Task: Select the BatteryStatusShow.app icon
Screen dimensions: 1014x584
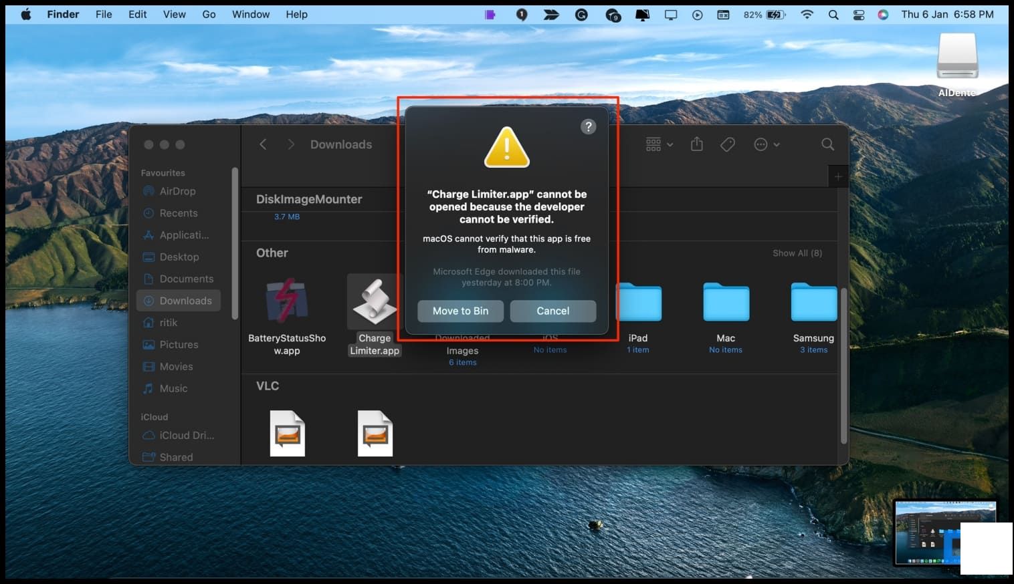Action: click(x=287, y=301)
